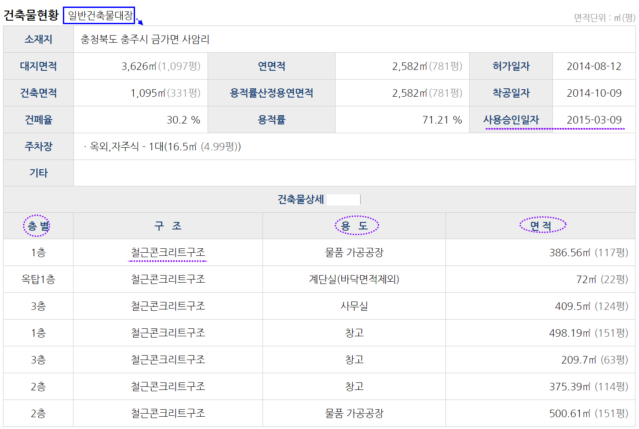Select the 2,582㎡ value beside 용적률산정용연면적
The width and height of the screenshot is (639, 429).
(427, 93)
